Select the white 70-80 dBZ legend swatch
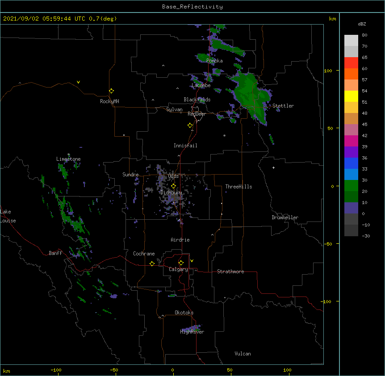This screenshot has width=385, height=376. pos(351,41)
